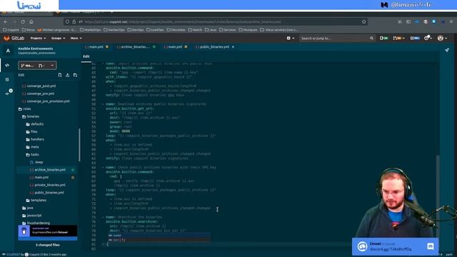Viewport: 457px width, 257px height.
Task: Expand the templates folder
Action: coord(36,200)
